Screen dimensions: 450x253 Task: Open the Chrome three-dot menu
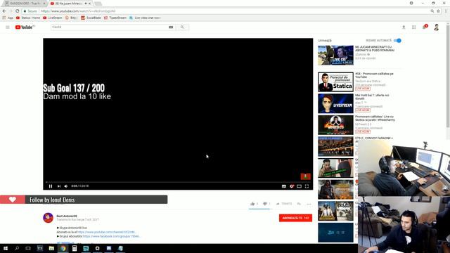tap(446, 11)
